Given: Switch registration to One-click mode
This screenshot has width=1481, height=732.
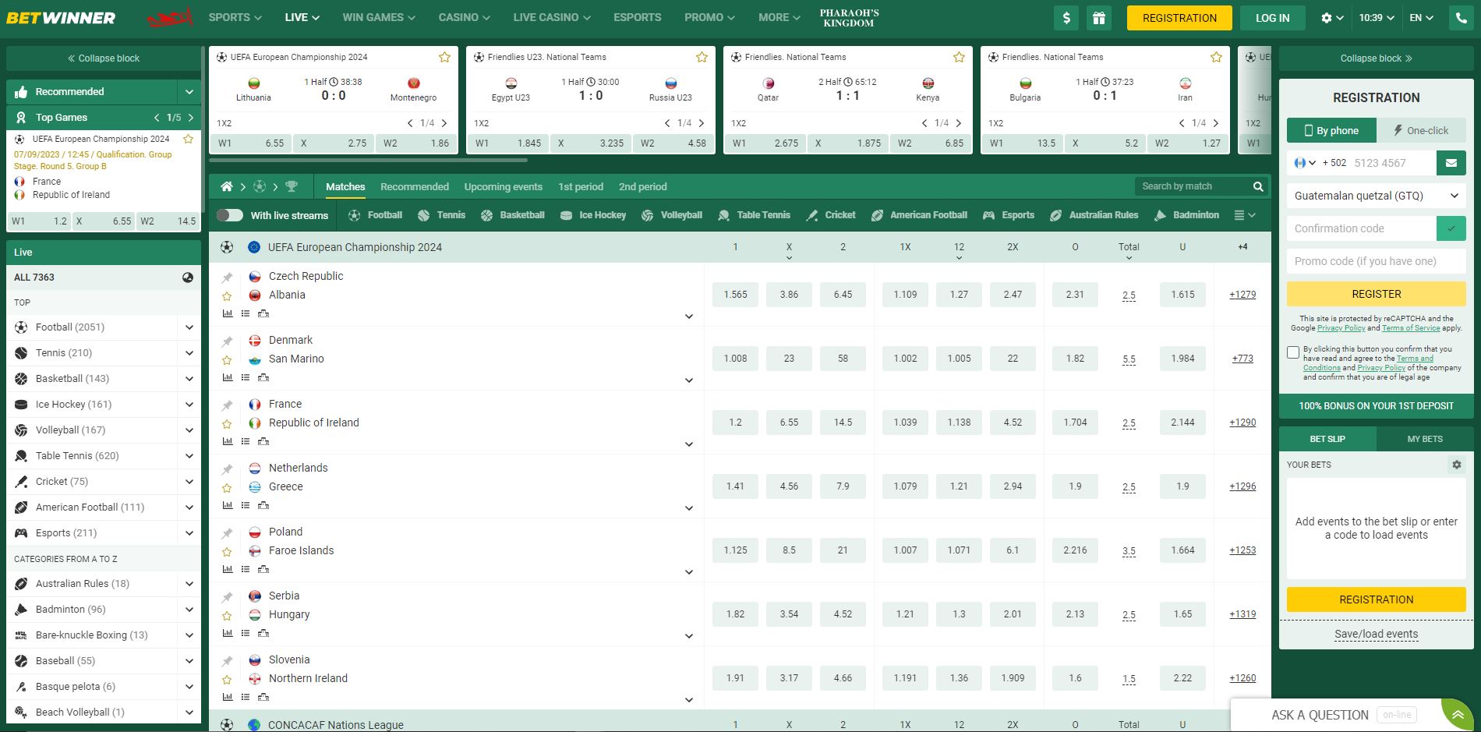Looking at the screenshot, I should [1420, 130].
